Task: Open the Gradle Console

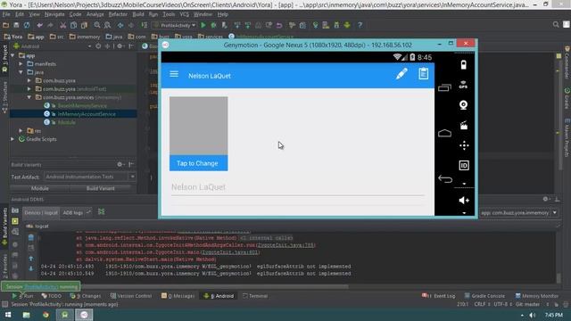Action: pyautogui.click(x=485, y=296)
